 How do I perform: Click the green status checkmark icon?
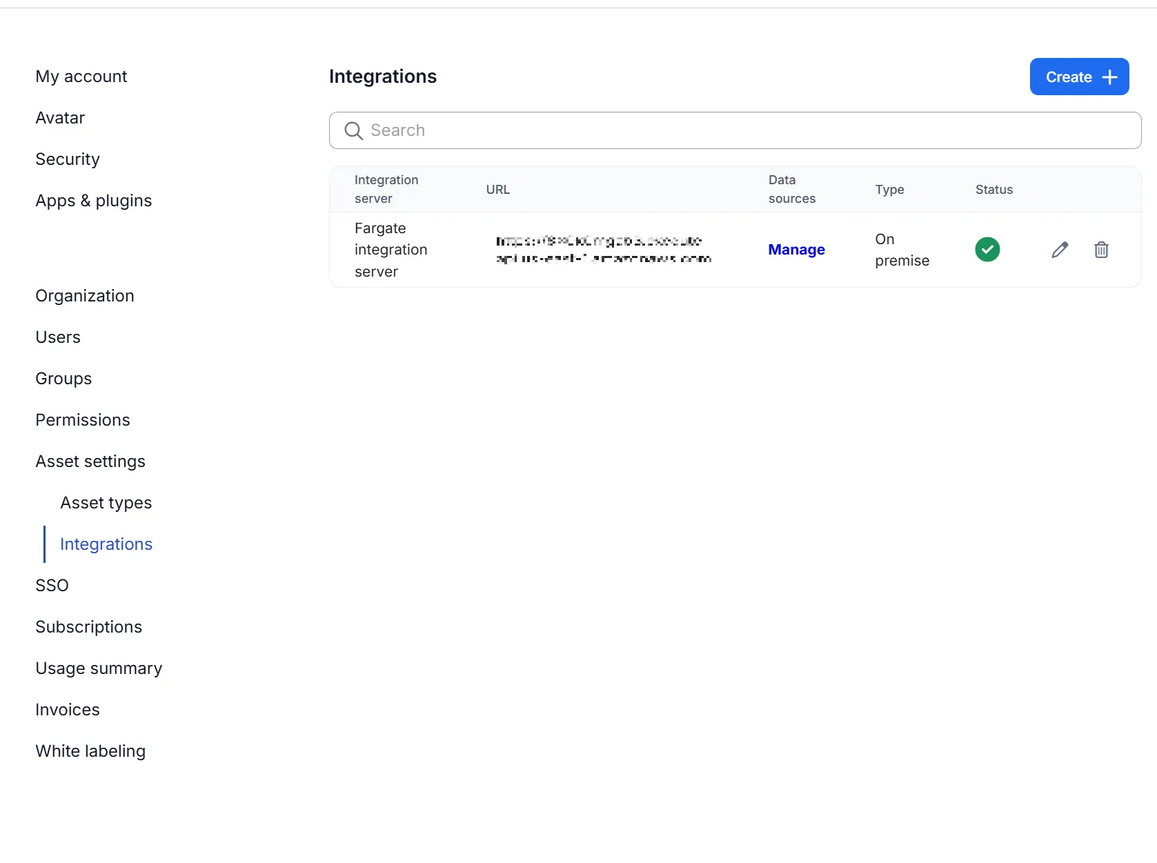coord(987,249)
